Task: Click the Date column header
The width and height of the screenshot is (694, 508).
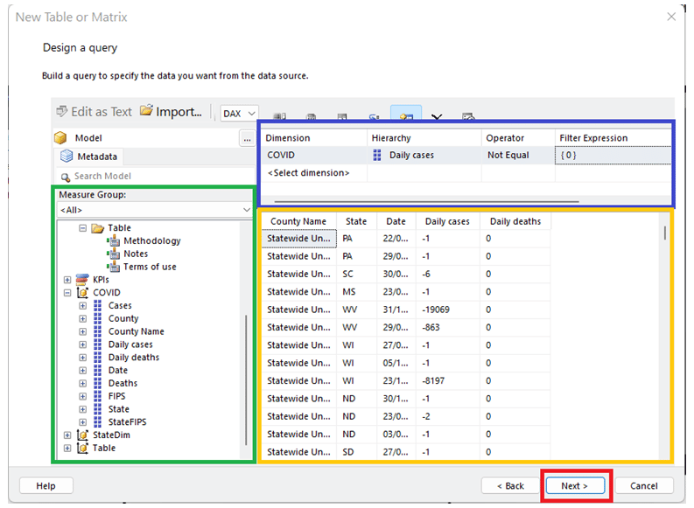Action: coord(396,221)
